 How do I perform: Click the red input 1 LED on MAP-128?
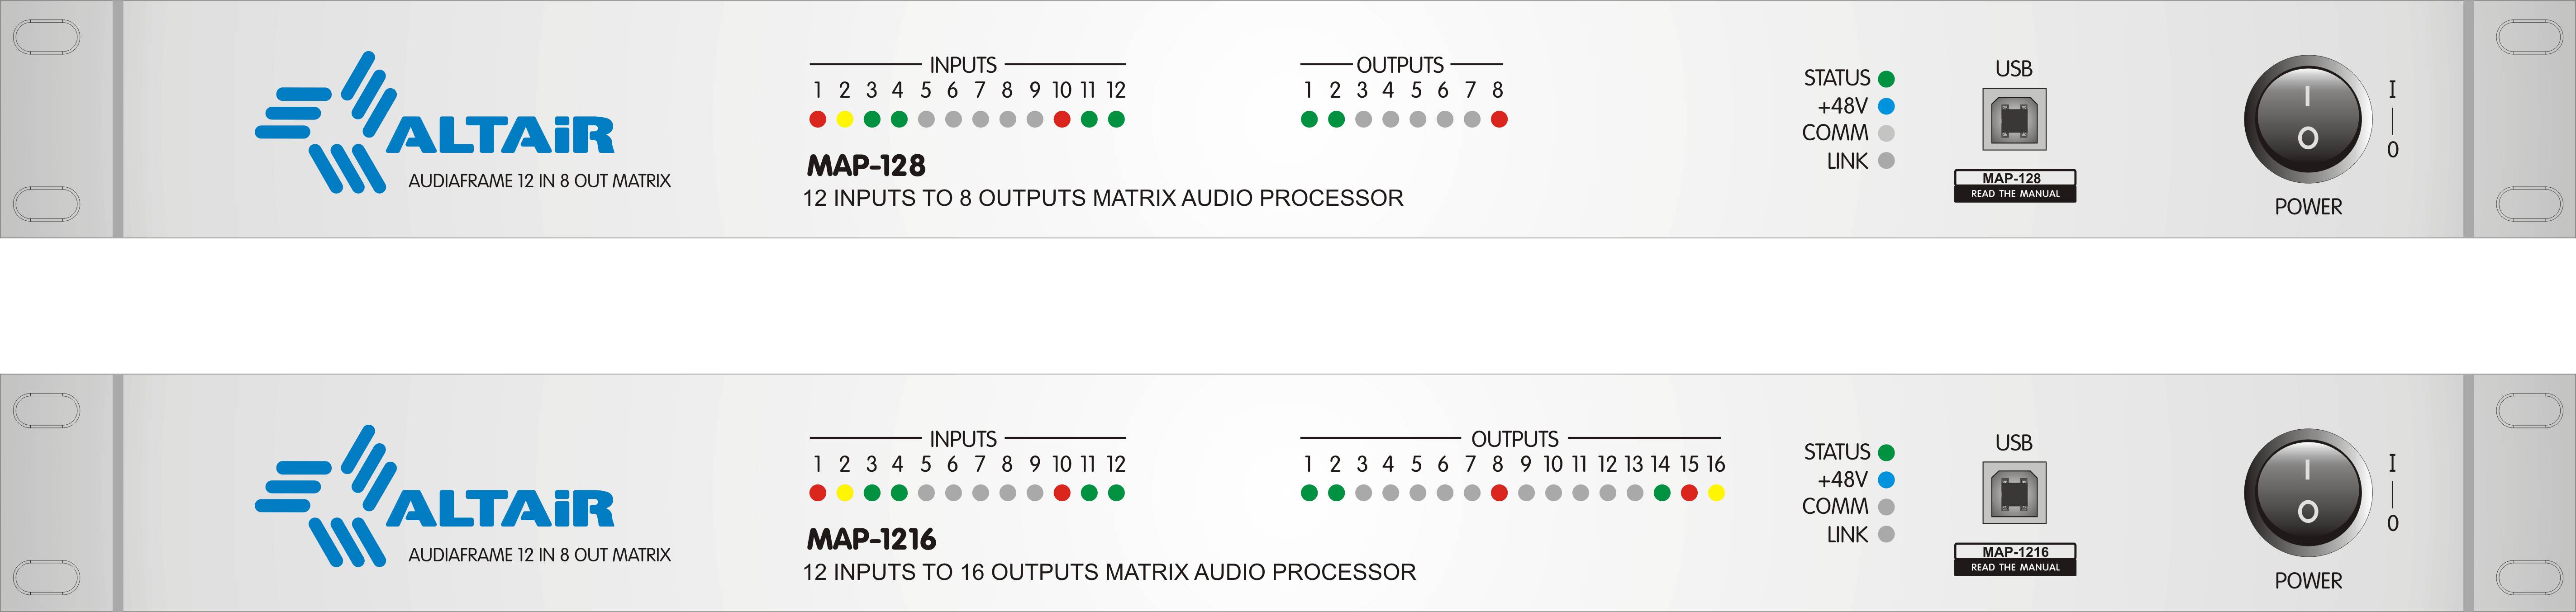pyautogui.click(x=818, y=120)
